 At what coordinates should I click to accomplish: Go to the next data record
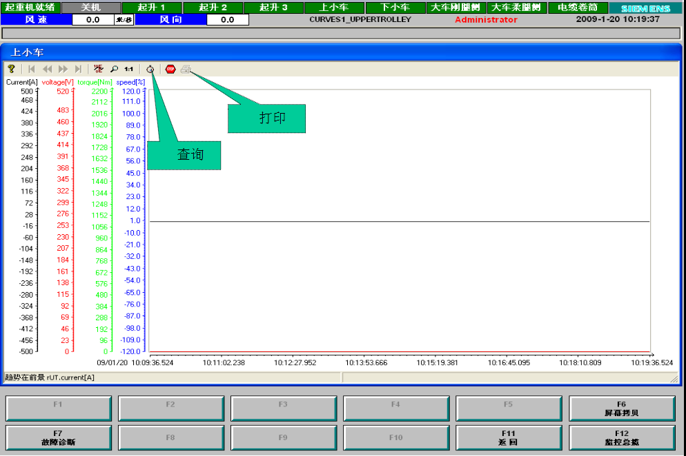click(63, 69)
